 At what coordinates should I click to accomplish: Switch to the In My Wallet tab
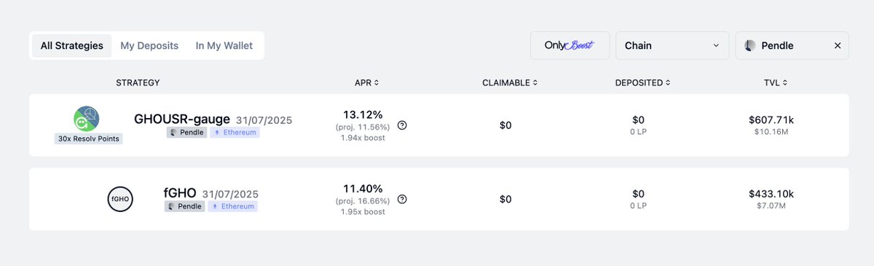point(224,45)
